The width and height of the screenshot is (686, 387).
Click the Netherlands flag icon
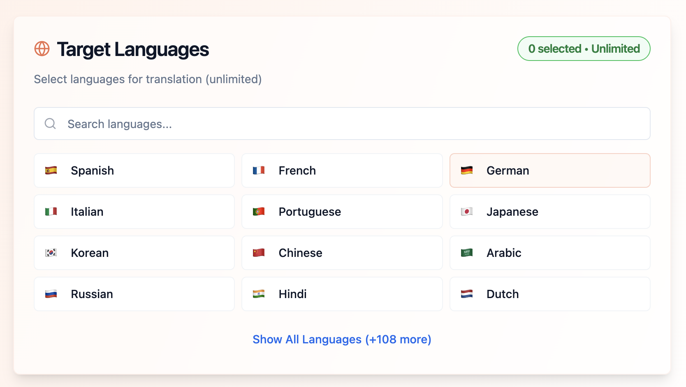coord(467,294)
